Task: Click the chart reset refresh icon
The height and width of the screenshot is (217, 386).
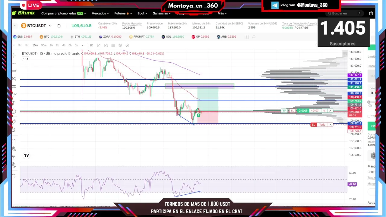Action: (x=127, y=46)
